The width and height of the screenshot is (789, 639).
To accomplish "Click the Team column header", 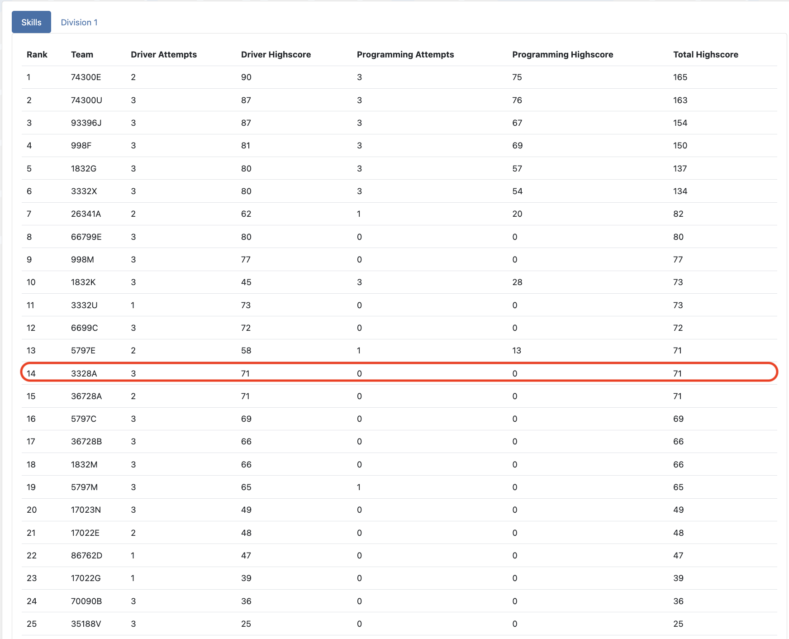I will coord(82,54).
